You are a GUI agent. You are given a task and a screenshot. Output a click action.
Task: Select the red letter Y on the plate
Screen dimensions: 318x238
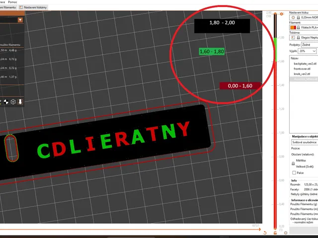click(x=183, y=129)
